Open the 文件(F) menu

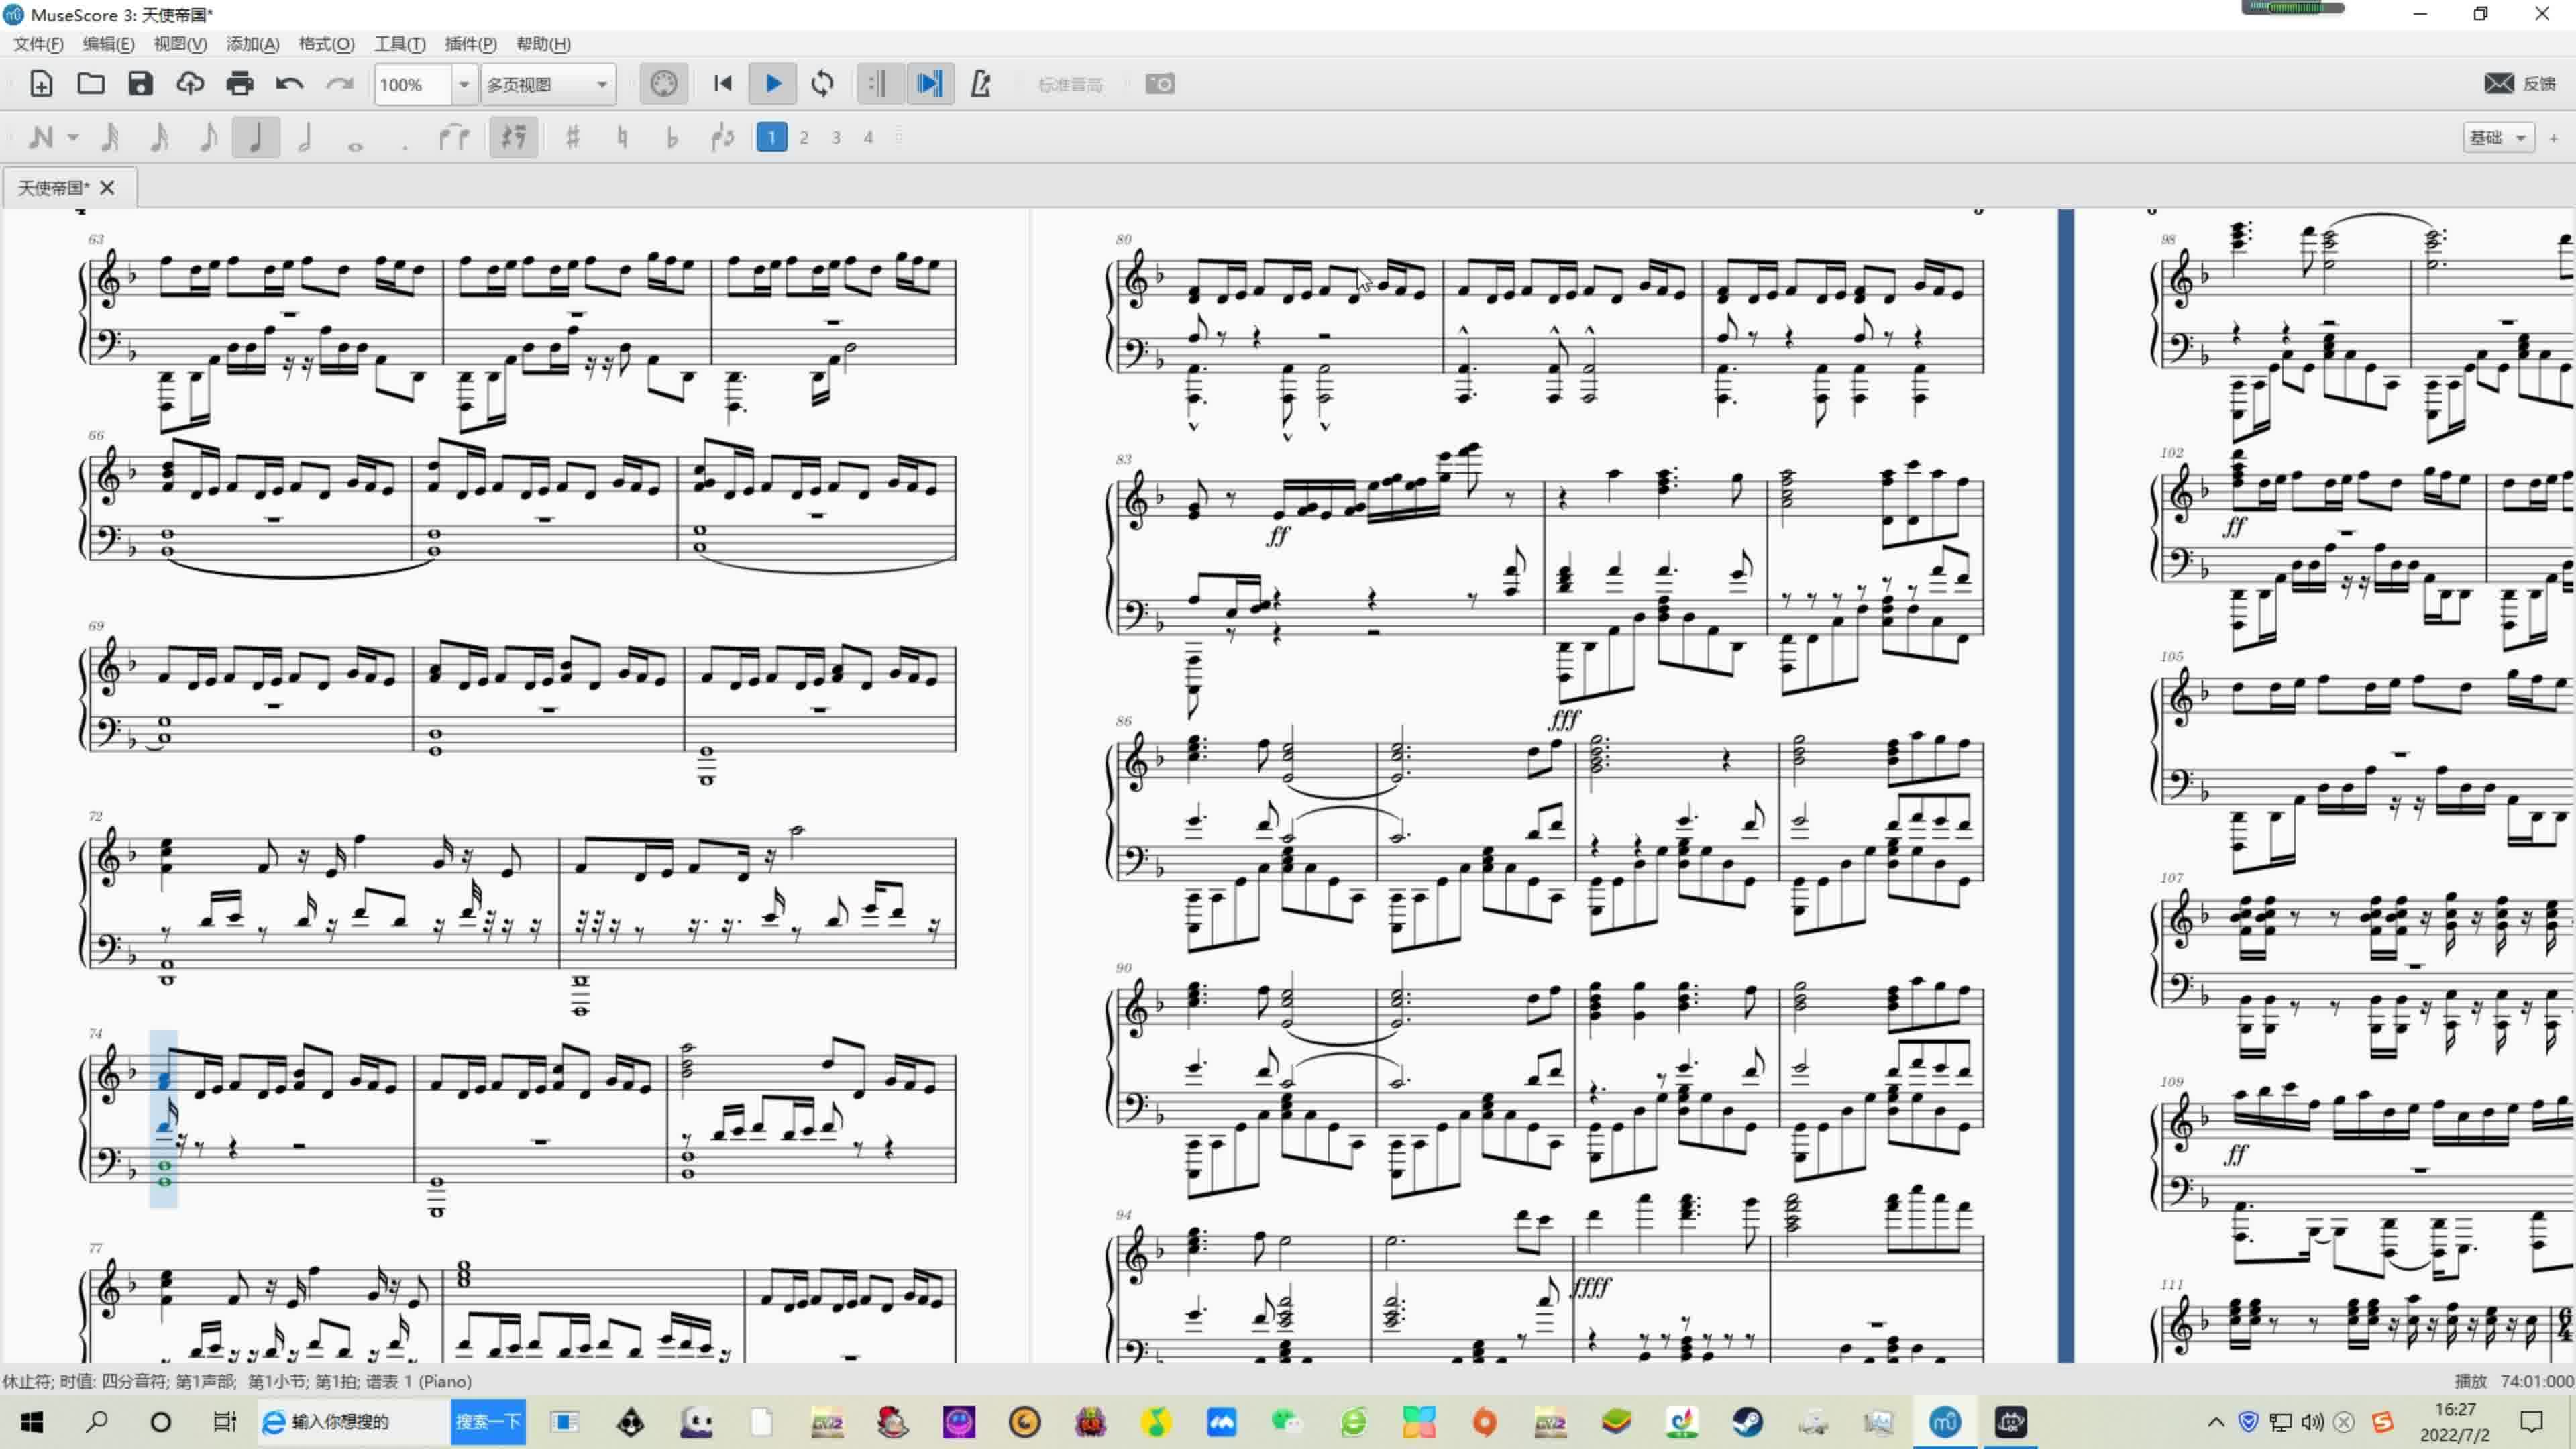pos(38,44)
